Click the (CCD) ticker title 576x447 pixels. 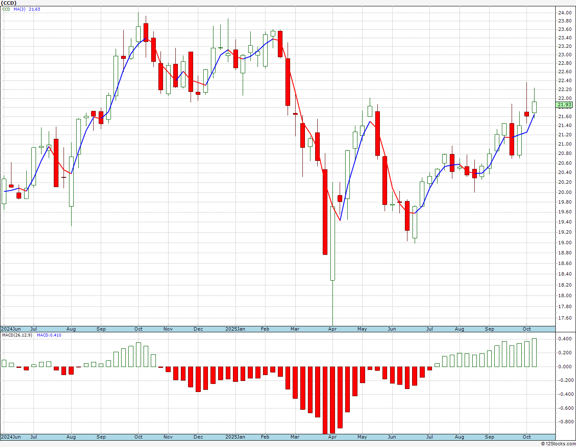[x=9, y=3]
